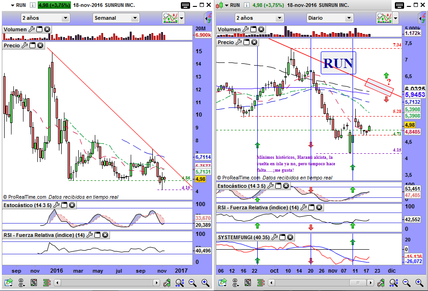Maximize the RSI panel in the Diario chart
This screenshot has height=291, width=428.
point(312,207)
